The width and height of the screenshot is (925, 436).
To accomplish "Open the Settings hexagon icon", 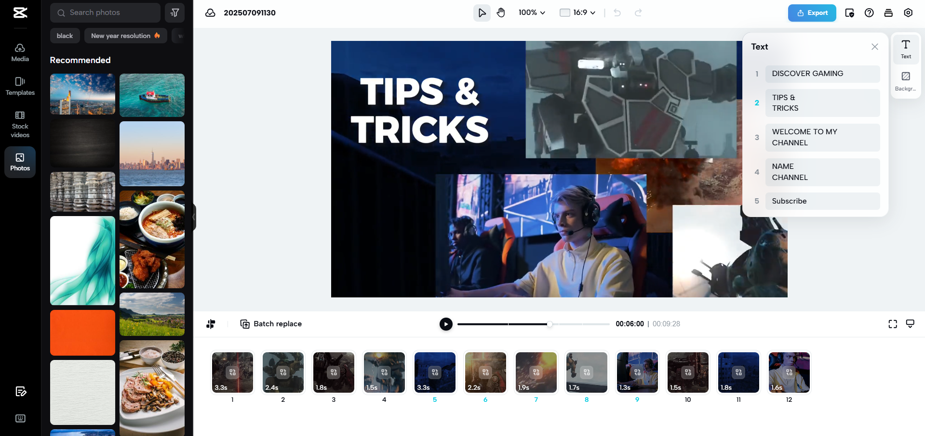I will tap(908, 13).
